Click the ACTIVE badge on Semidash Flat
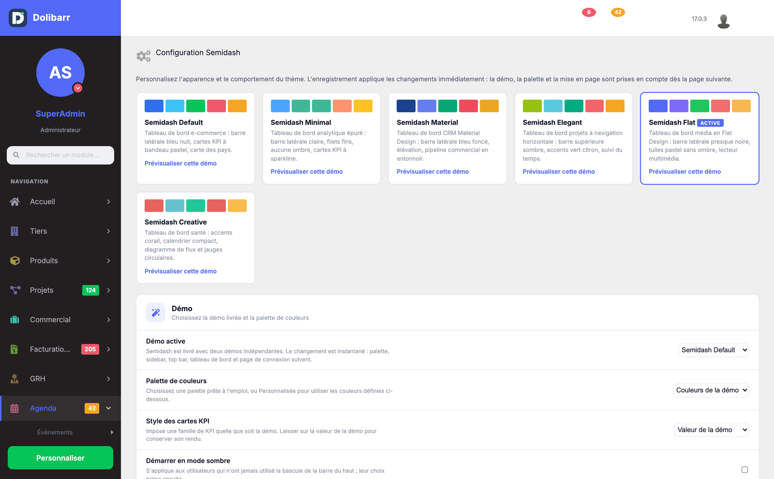Image resolution: width=774 pixels, height=479 pixels. pos(710,123)
